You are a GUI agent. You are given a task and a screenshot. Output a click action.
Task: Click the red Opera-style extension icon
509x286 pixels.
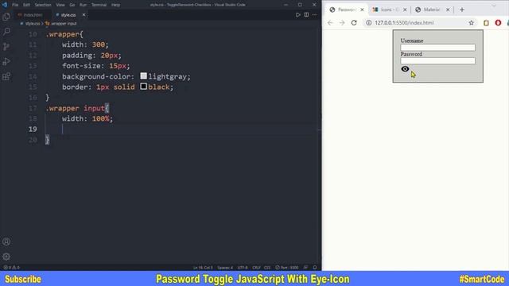(x=498, y=23)
